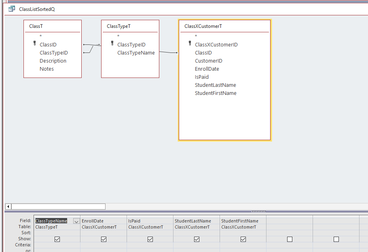Select the ClassXCustomerT table title bar
The image size is (368, 252).
[224, 26]
